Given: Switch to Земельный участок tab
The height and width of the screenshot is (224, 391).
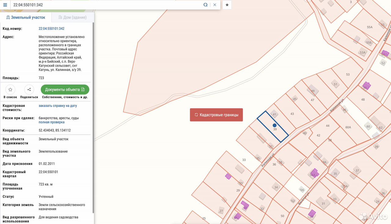Looking at the screenshot, I should click(26, 17).
